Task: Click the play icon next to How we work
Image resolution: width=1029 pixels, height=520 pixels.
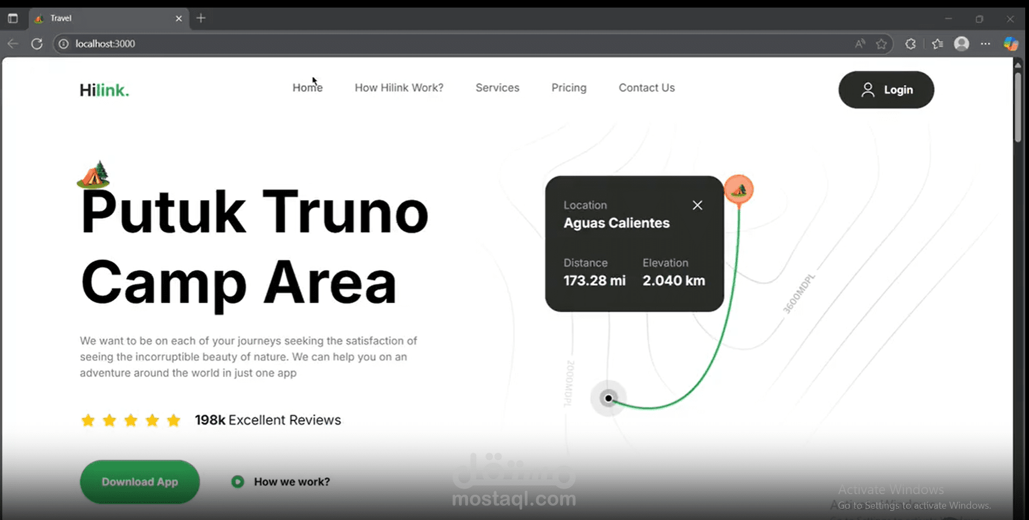Action: [237, 481]
